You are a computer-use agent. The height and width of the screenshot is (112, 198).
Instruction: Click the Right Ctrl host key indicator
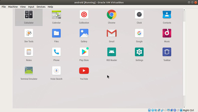188,110
